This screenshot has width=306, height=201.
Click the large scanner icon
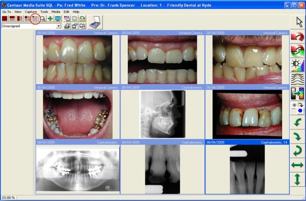tap(94, 22)
